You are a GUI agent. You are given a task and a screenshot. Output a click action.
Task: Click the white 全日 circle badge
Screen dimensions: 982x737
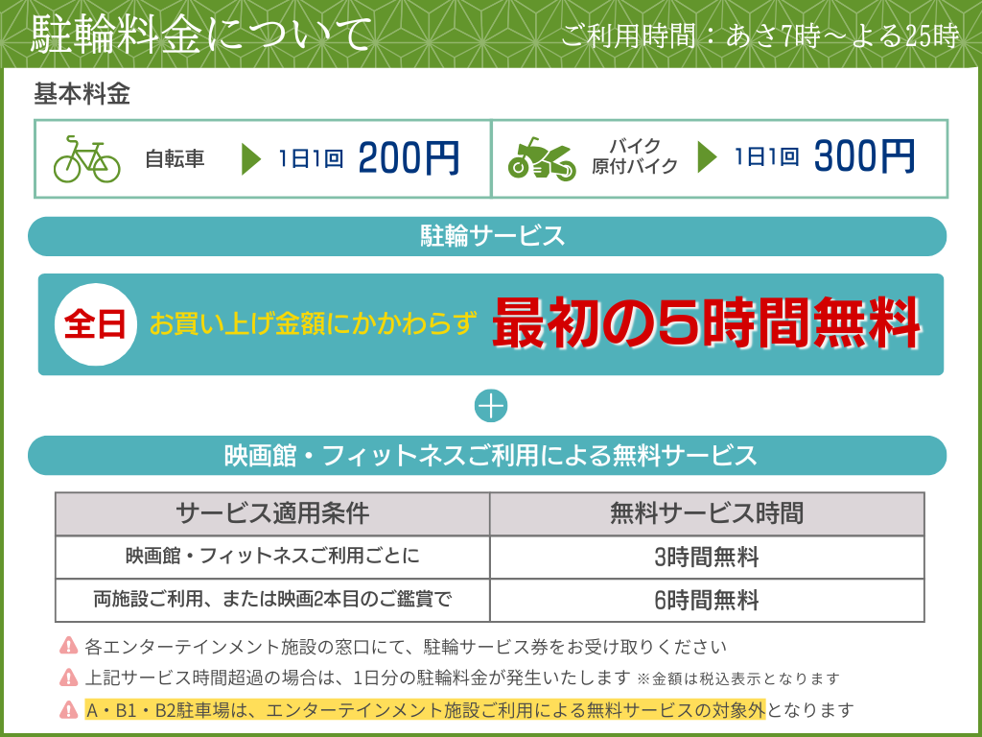95,324
